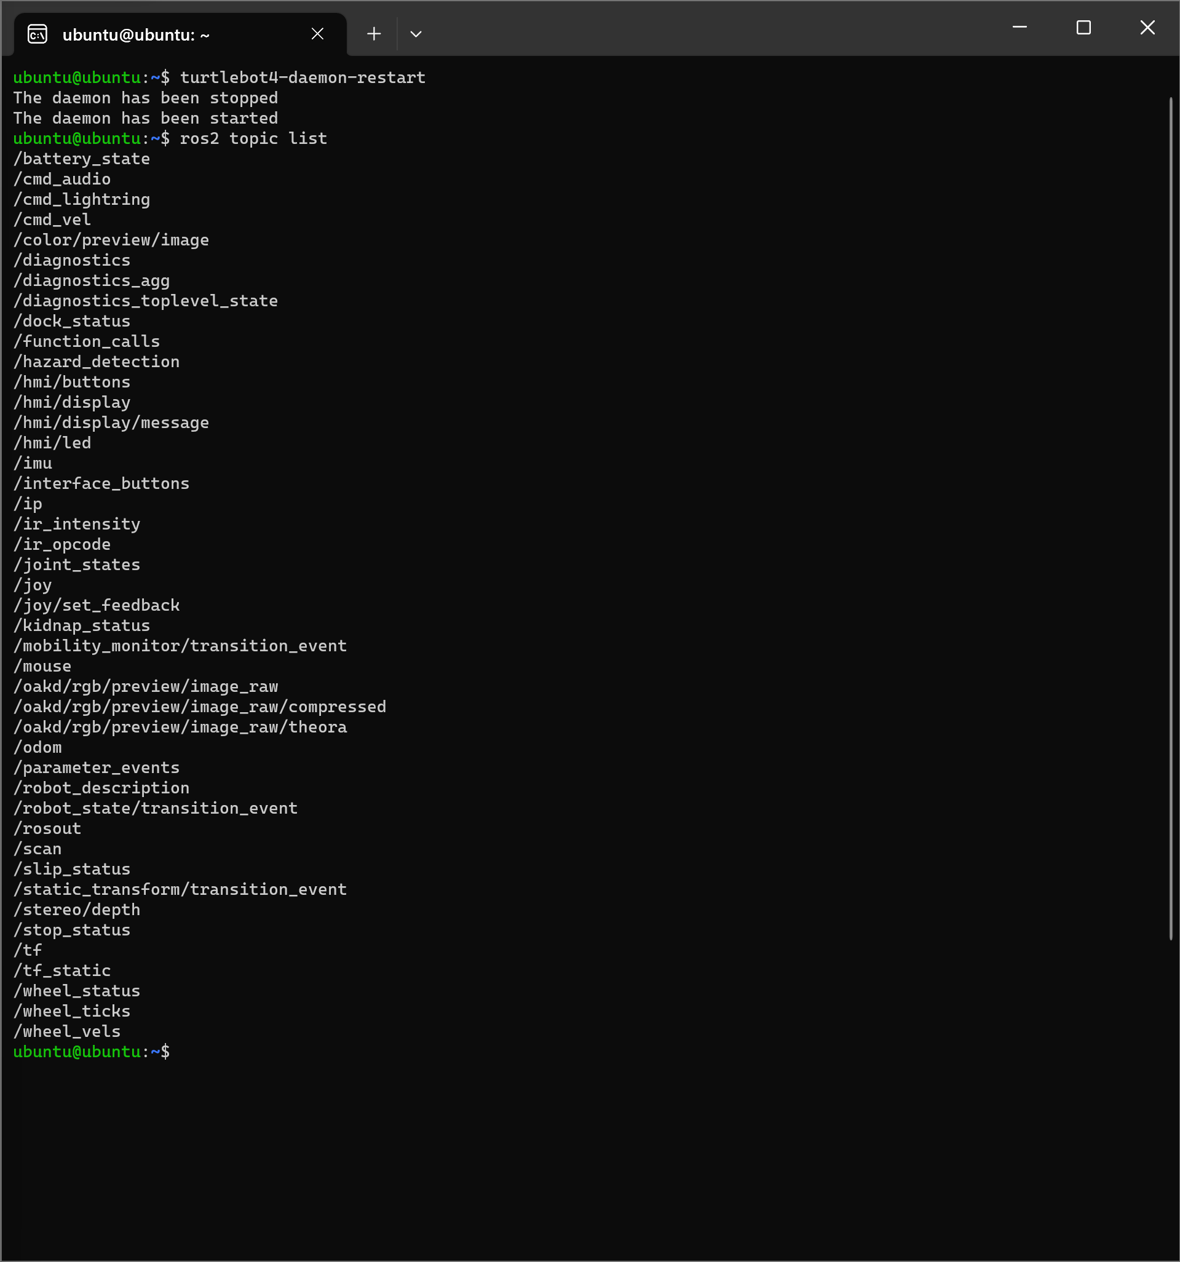Maximize the terminal window
This screenshot has width=1180, height=1262.
[x=1083, y=27]
